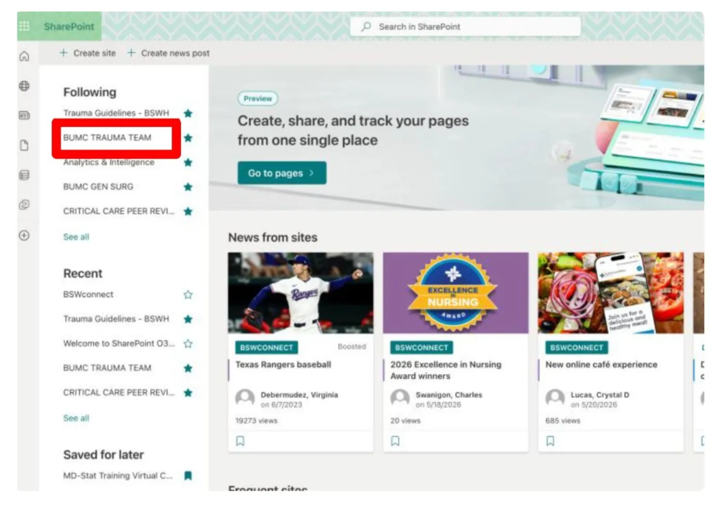The image size is (725, 512).
Task: Go to Home via the house icon
Action: 24,56
